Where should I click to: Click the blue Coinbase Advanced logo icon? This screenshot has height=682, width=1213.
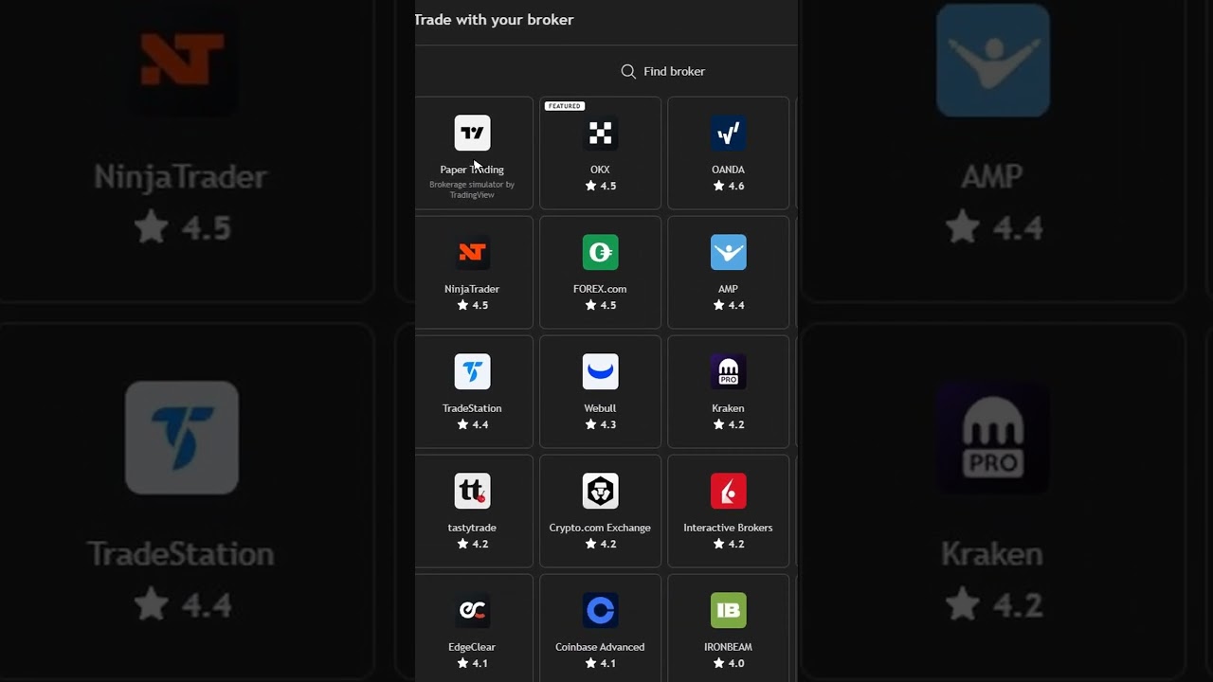click(600, 611)
